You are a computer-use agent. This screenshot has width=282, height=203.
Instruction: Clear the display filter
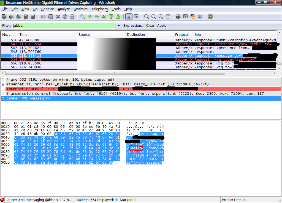pos(150,26)
